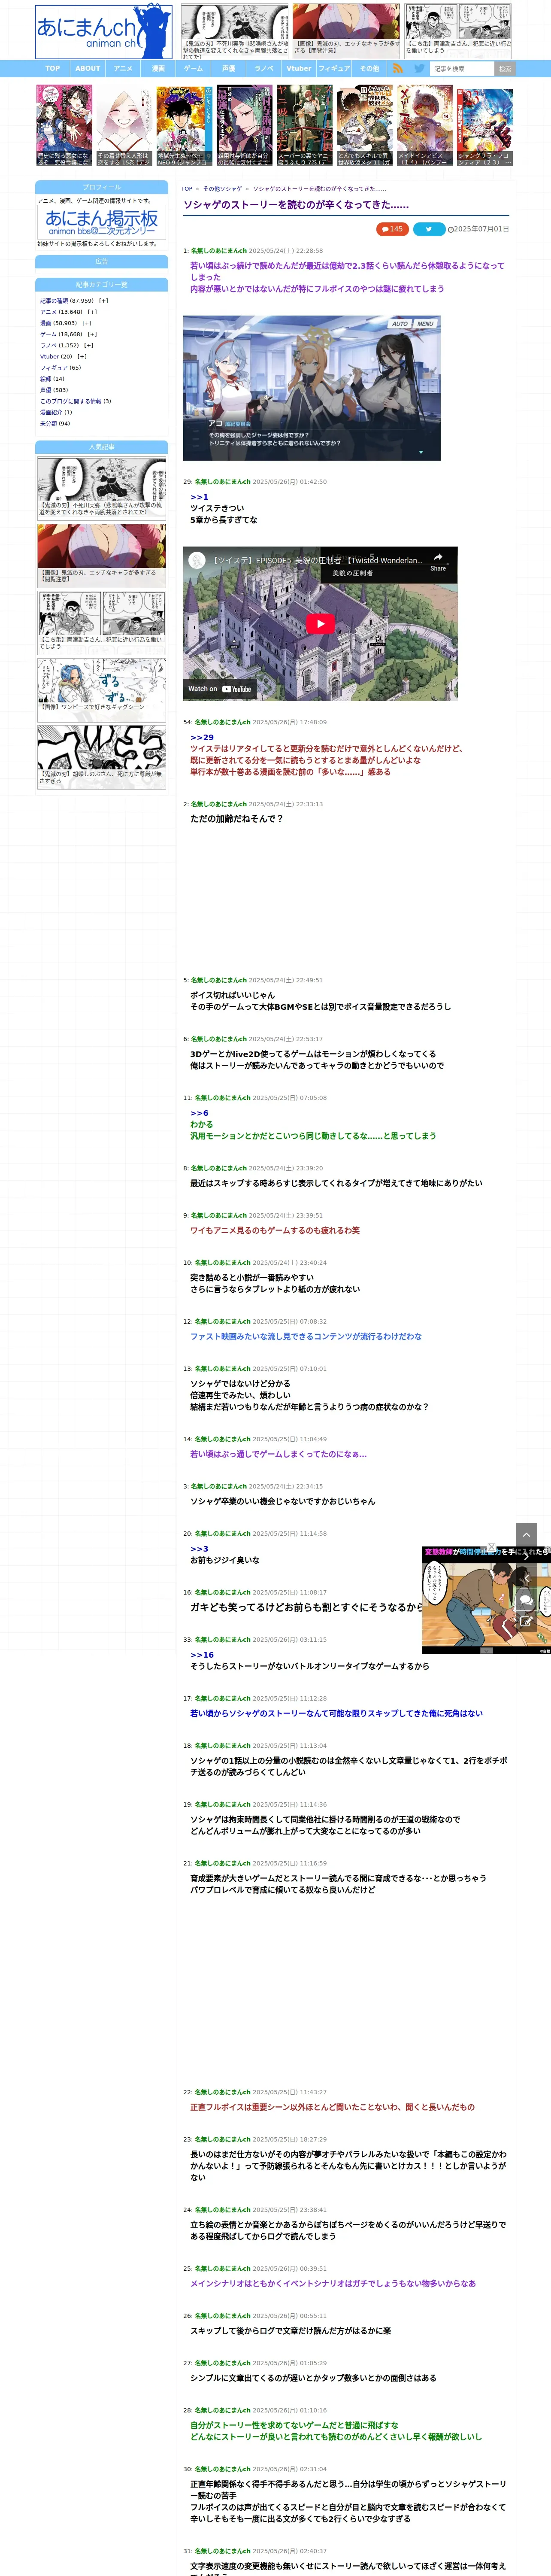Follow the >>29 reply anchor in post 54
This screenshot has width=551, height=2576.
(x=202, y=737)
